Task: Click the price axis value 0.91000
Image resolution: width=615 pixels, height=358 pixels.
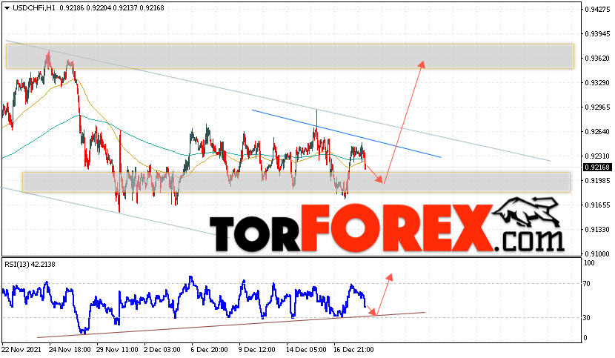Action: 597,253
